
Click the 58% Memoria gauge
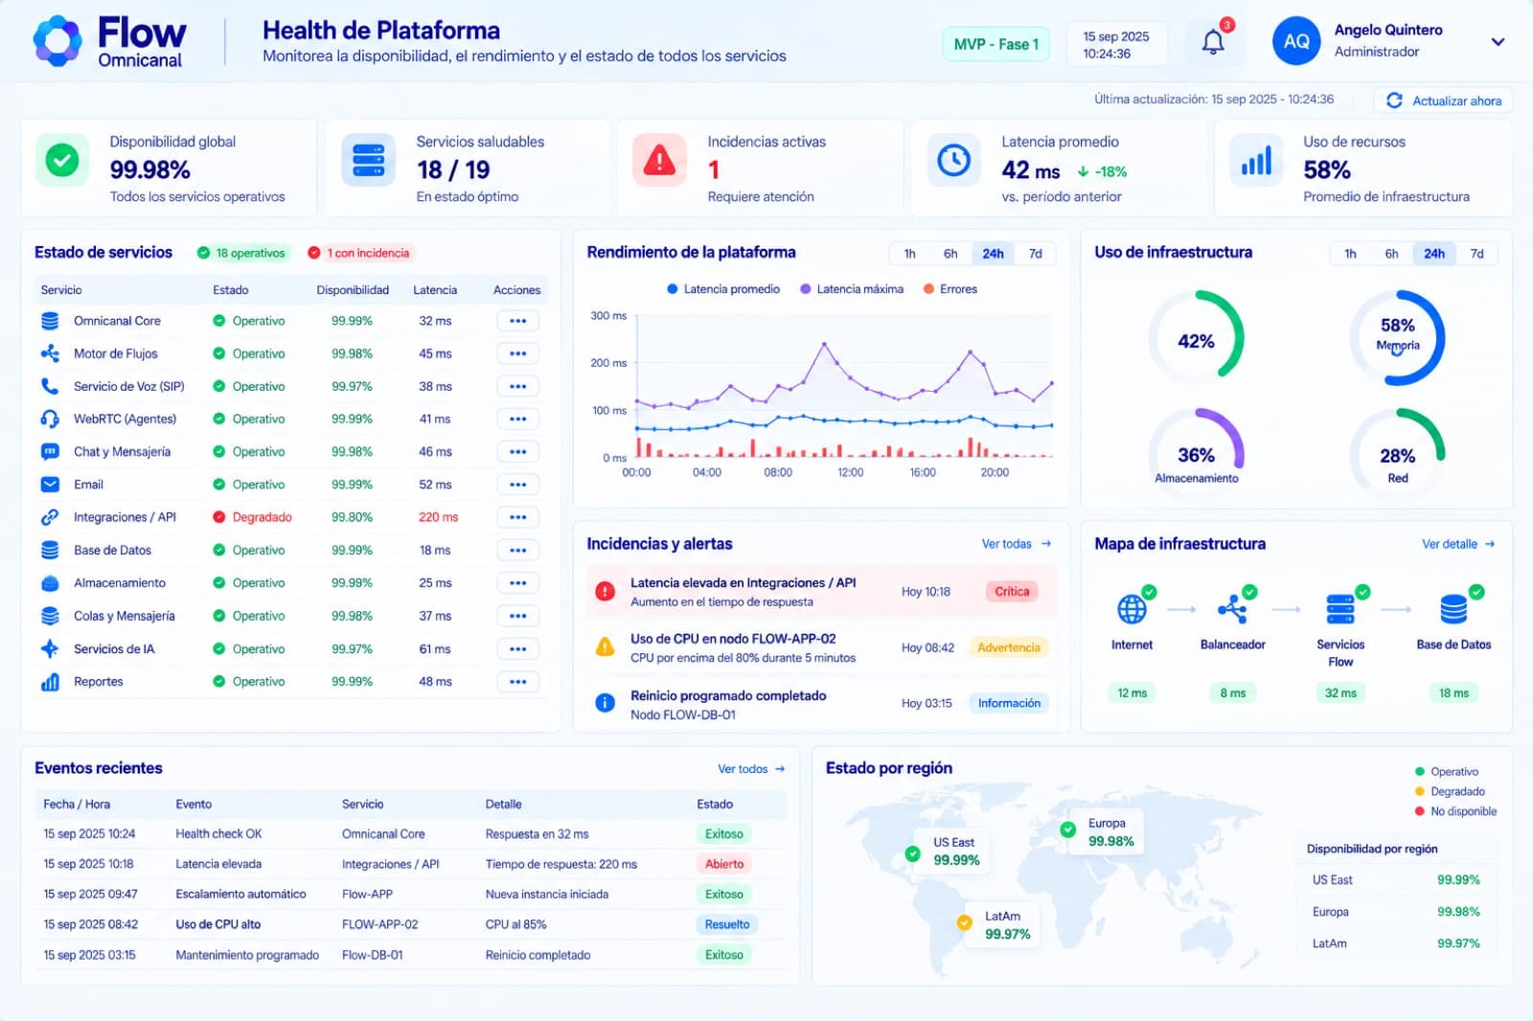(x=1398, y=337)
